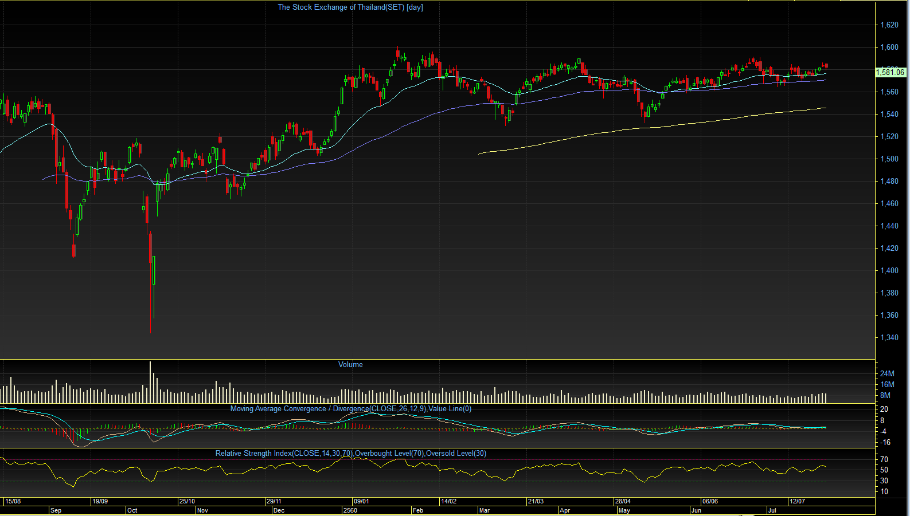Viewport: 910px width, 516px height.
Task: Click the 1,520 price axis label
Action: [x=889, y=137]
